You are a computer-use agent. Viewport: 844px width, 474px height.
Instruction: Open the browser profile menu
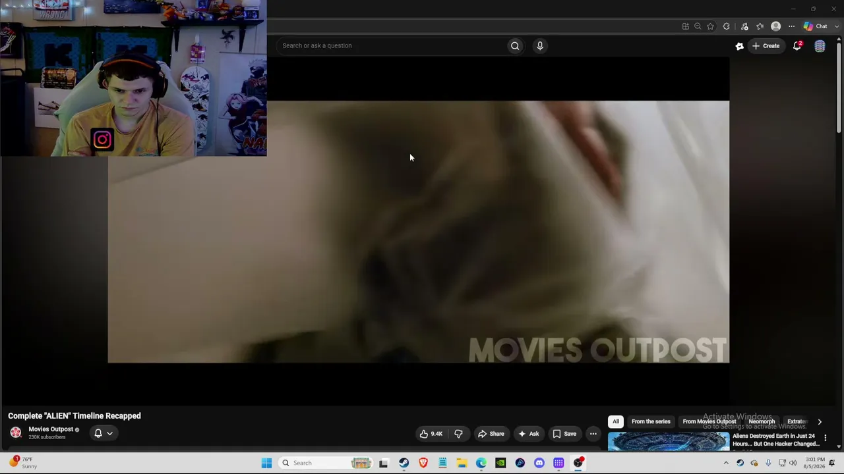click(x=776, y=26)
